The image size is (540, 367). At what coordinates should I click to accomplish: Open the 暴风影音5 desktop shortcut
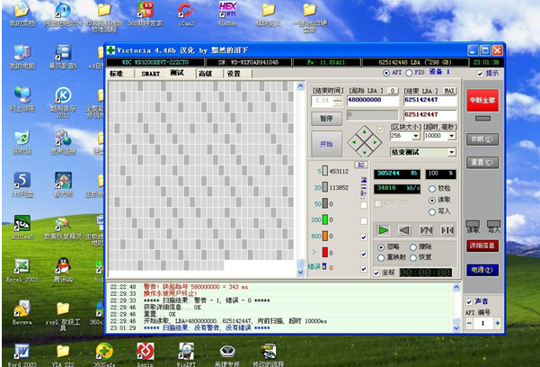(63, 57)
